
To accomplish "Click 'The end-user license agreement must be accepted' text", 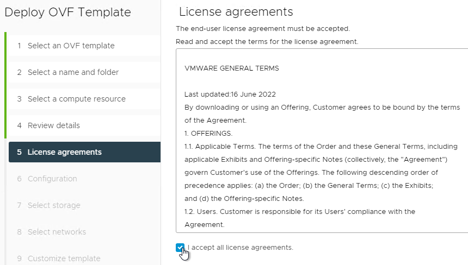I will [263, 29].
